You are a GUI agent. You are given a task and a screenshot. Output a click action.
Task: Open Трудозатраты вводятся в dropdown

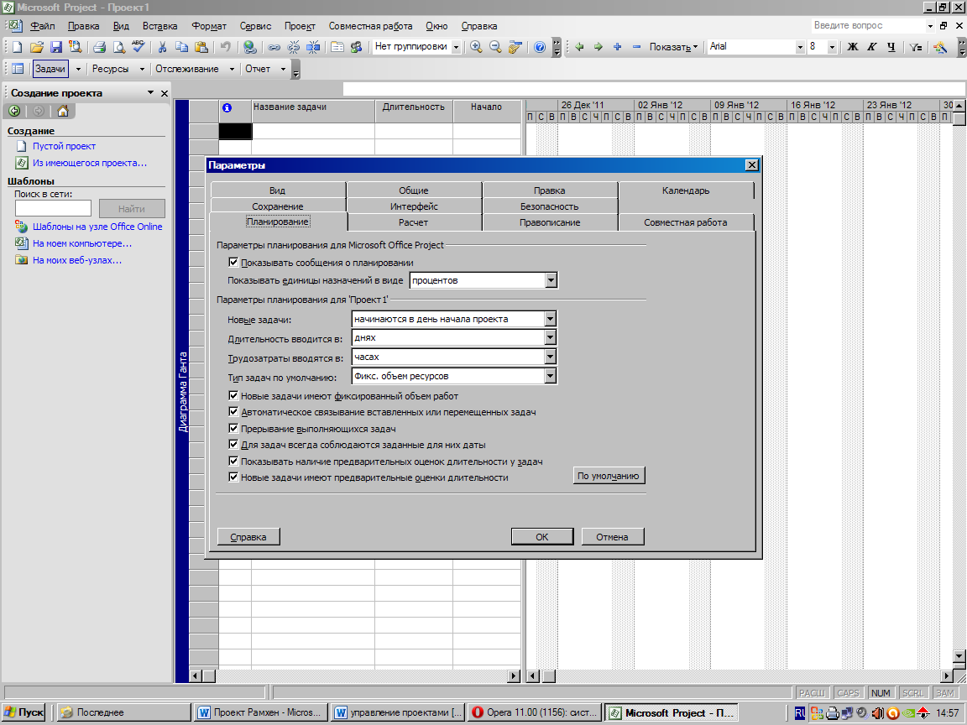pos(550,357)
